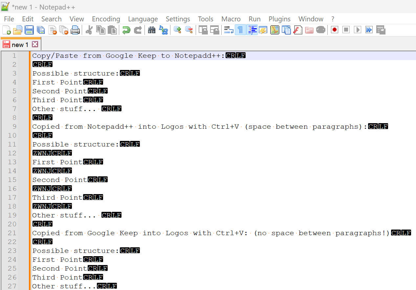
Task: Click the Replace toolbar icon
Action: pyautogui.click(x=163, y=30)
